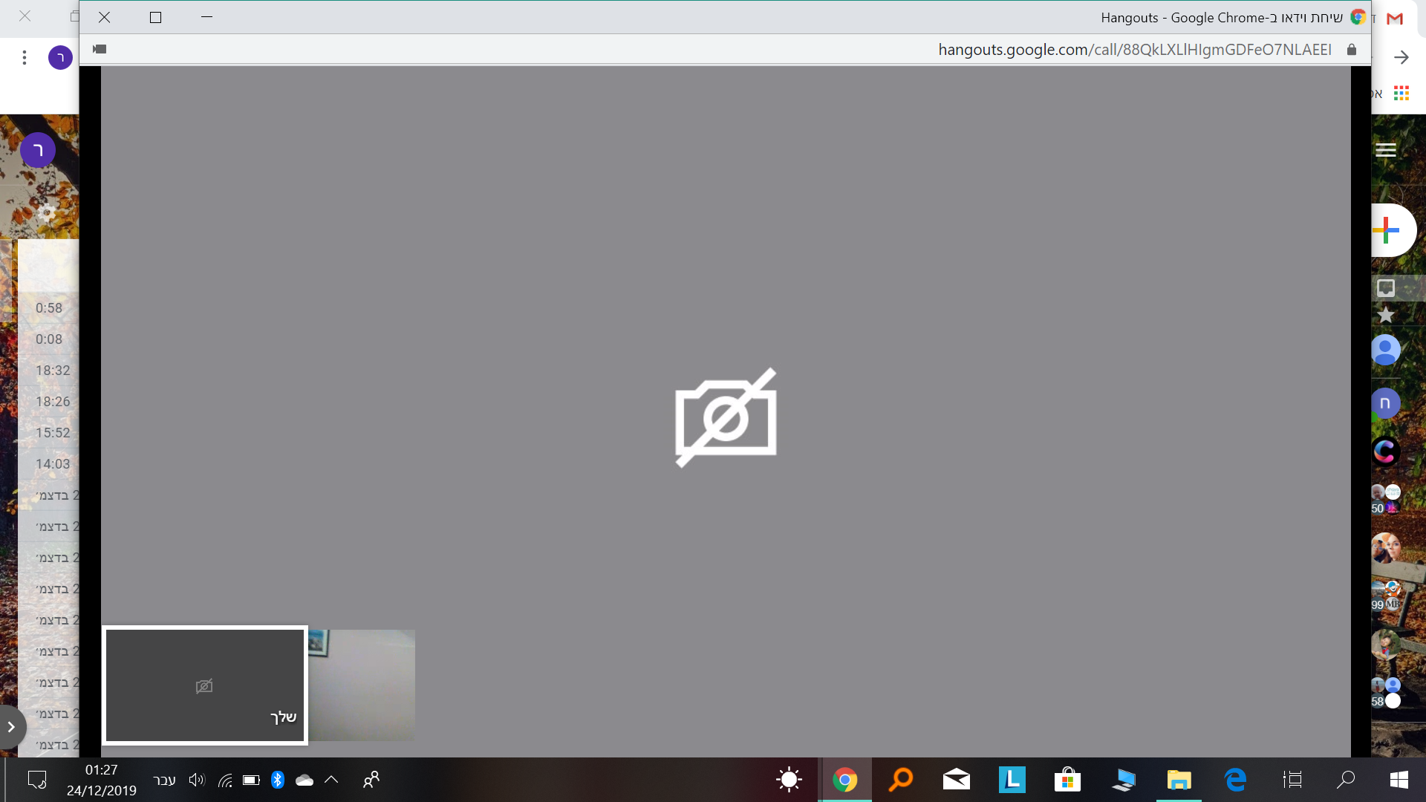The width and height of the screenshot is (1426, 802).
Task: Click the forward navigation arrow
Action: [x=1401, y=56]
